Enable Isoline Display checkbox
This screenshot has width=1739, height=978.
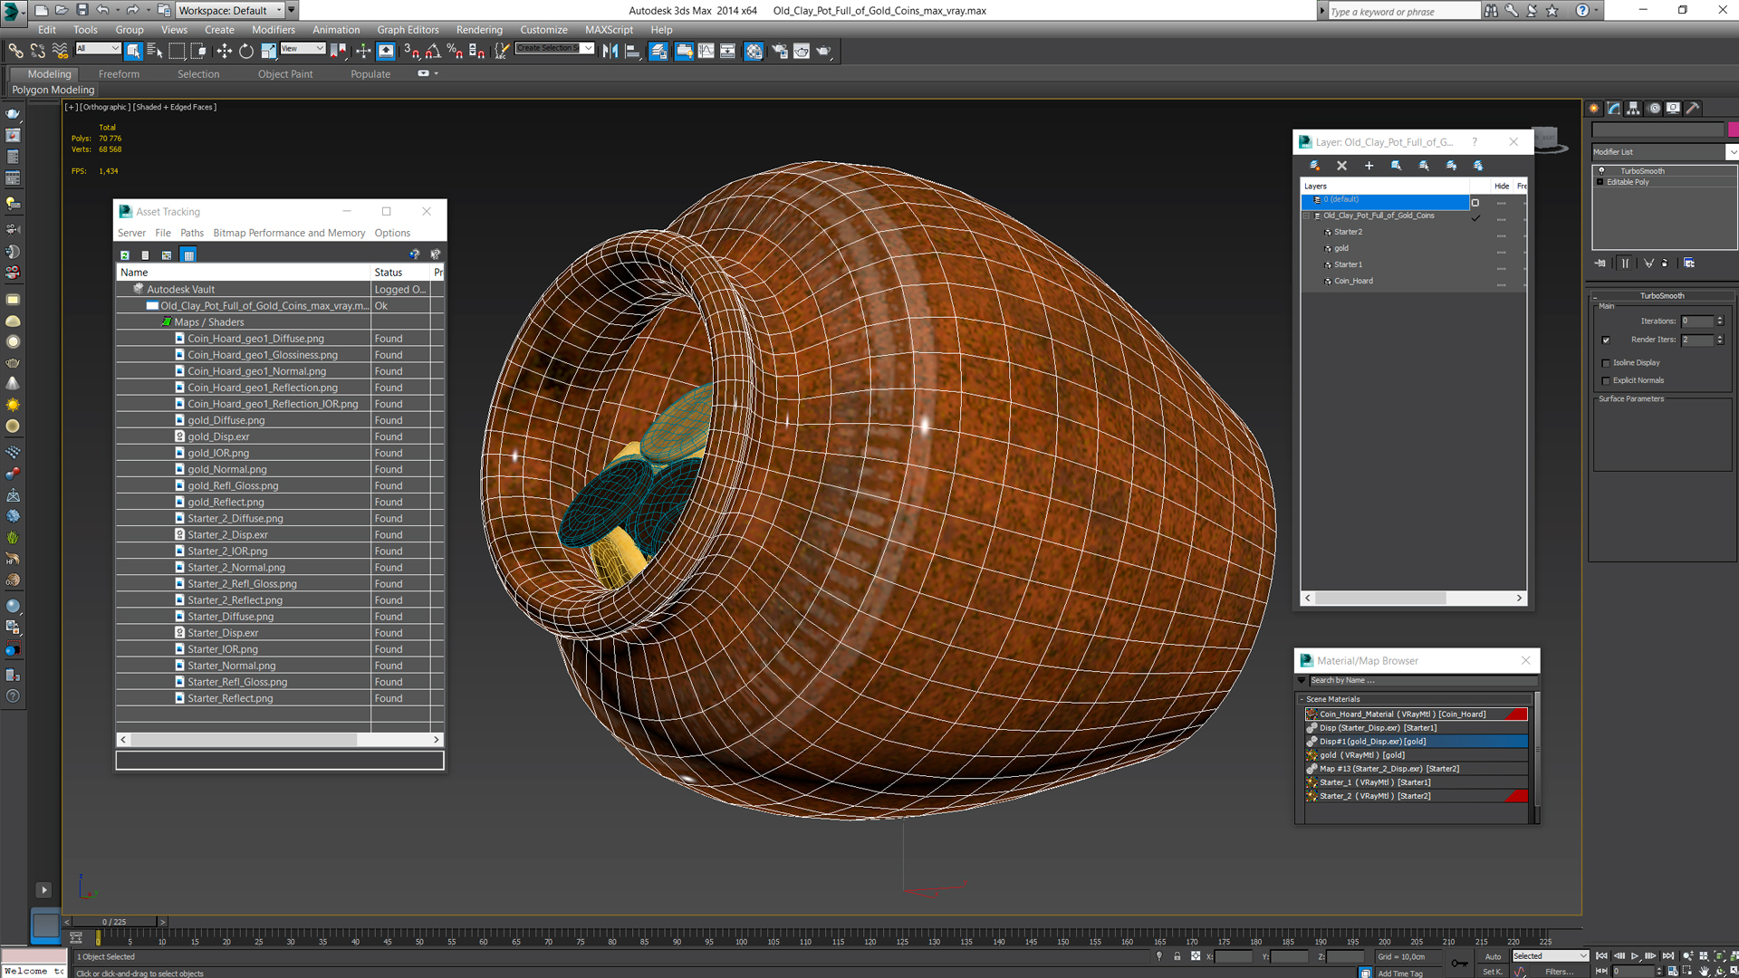[x=1606, y=363]
